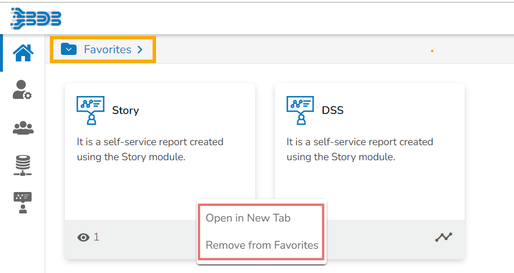The height and width of the screenshot is (273, 514).
Task: Open the Story card title
Action: tap(125, 110)
